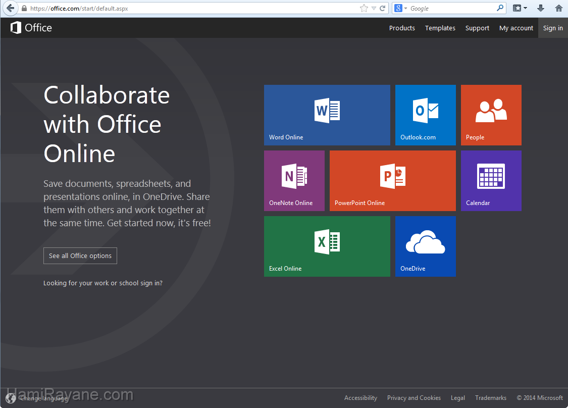Click the Office logo in header
The height and width of the screenshot is (408, 568).
coord(31,28)
